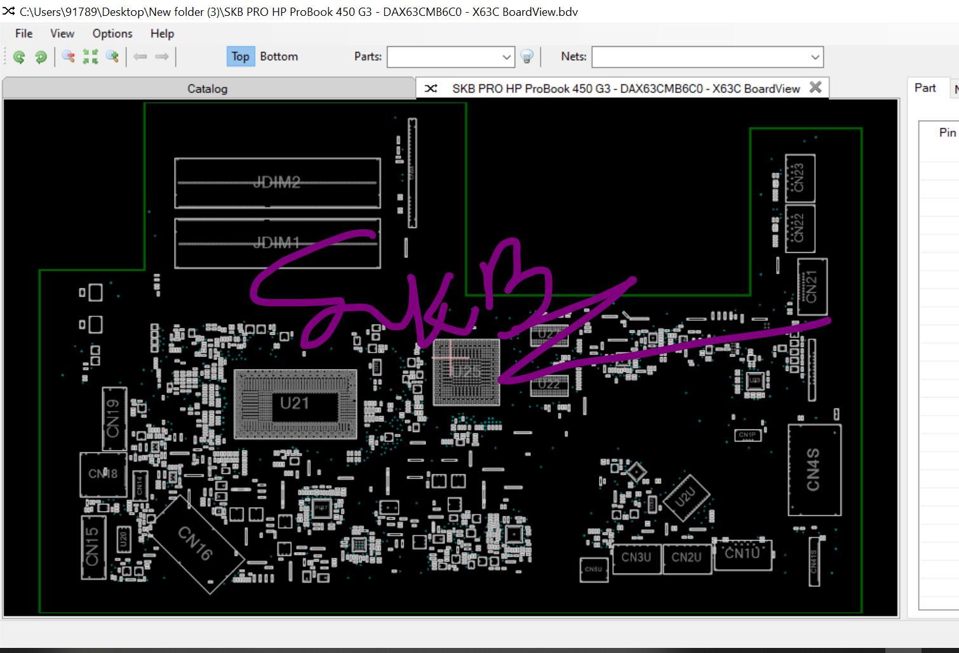Go back with the left arrow
This screenshot has height=653, width=959.
[140, 57]
